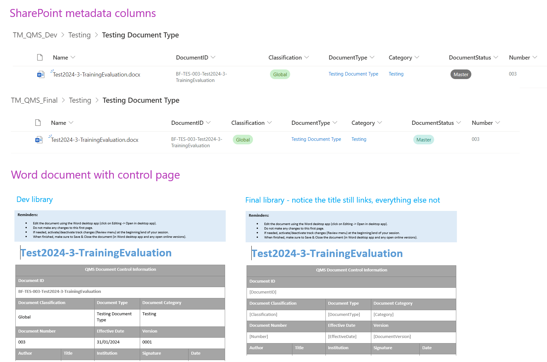Open Testing breadcrumb under TM_QMS_Dev
This screenshot has height=362, width=547.
[x=80, y=35]
